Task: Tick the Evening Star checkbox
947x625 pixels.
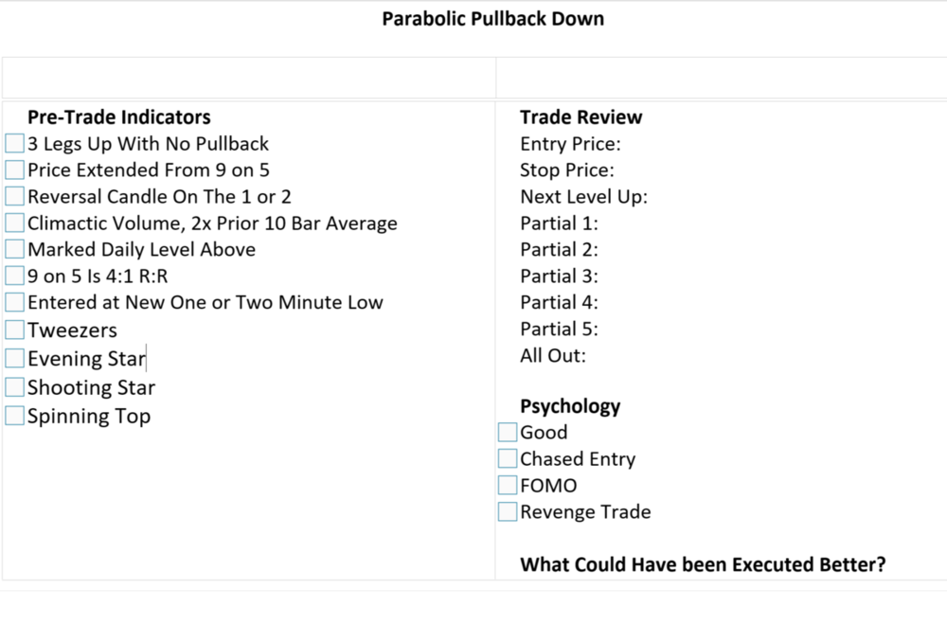Action: pyautogui.click(x=14, y=359)
